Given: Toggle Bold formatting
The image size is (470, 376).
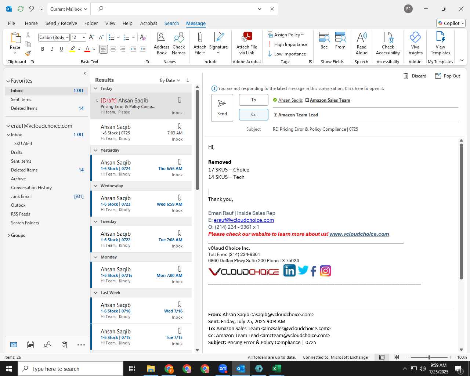Looking at the screenshot, I should click(43, 49).
